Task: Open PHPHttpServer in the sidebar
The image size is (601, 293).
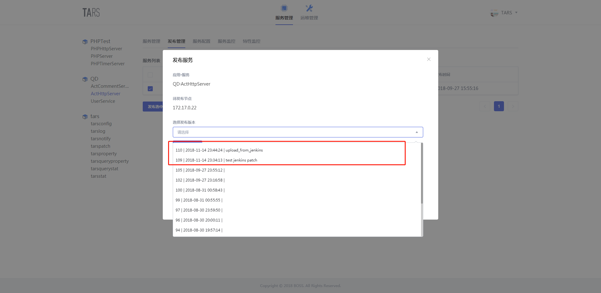Action: 106,49
